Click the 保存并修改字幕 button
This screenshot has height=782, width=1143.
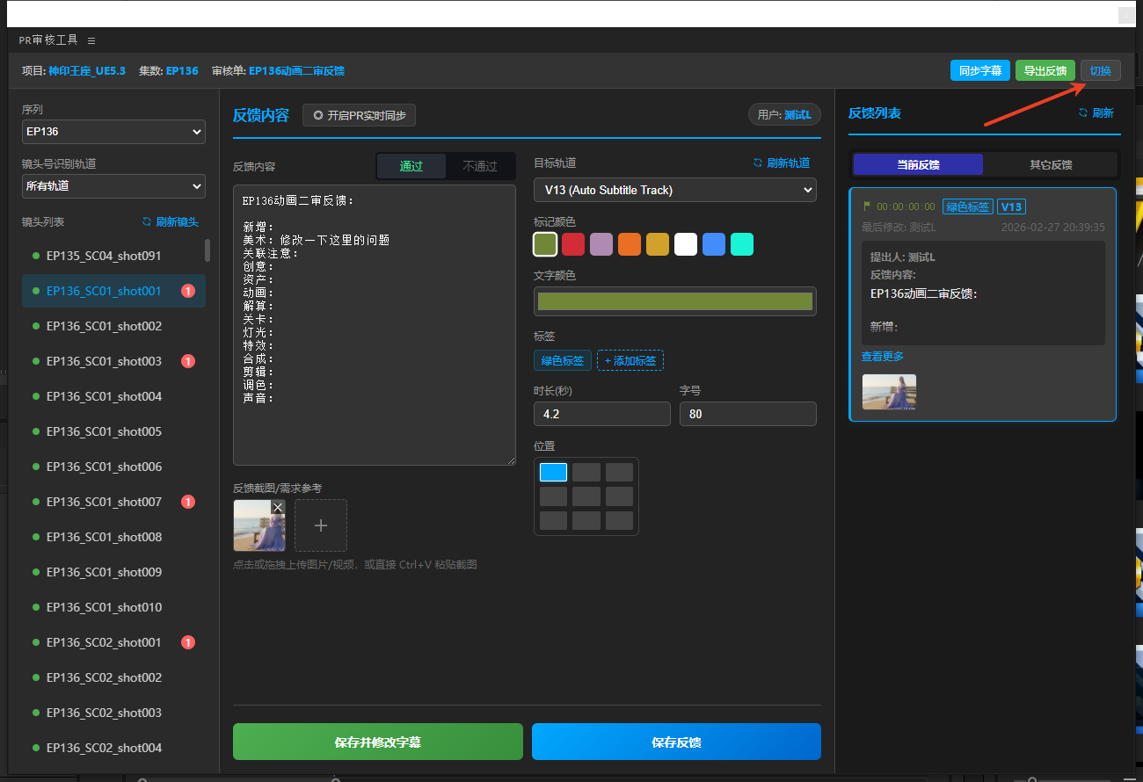point(378,742)
